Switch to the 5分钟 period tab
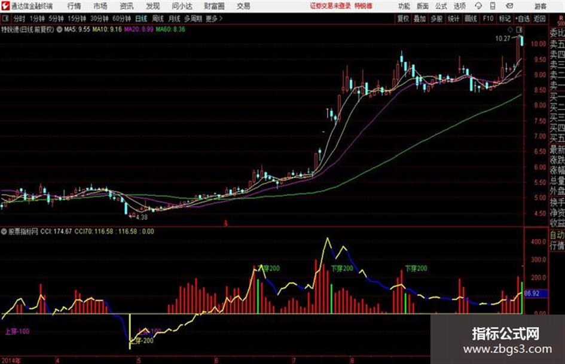The image size is (565, 364). tap(56, 19)
